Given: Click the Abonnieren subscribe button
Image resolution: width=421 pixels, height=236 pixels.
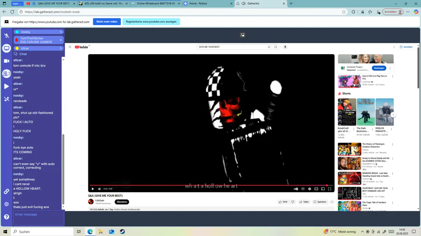Looking at the screenshot, I should [x=122, y=202].
